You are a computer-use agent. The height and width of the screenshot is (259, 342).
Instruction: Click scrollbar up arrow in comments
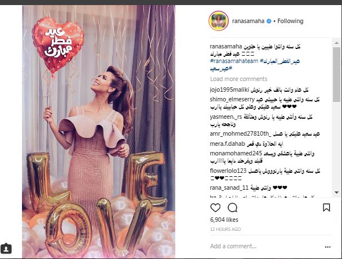click(x=336, y=43)
